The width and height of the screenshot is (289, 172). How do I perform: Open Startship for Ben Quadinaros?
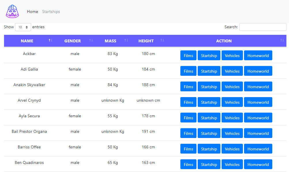tap(209, 164)
